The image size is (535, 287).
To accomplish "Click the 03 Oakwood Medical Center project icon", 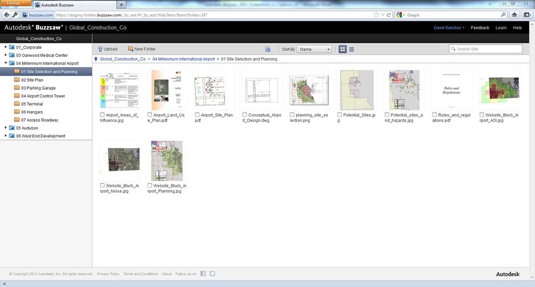I will pos(12,55).
